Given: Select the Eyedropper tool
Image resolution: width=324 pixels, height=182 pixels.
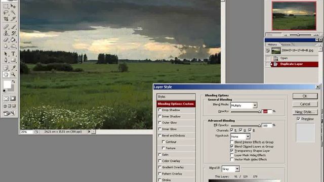Looking at the screenshot, I should tap(13, 68).
